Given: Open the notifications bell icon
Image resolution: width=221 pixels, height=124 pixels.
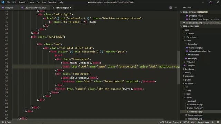Looking at the screenshot, I should 218,122.
